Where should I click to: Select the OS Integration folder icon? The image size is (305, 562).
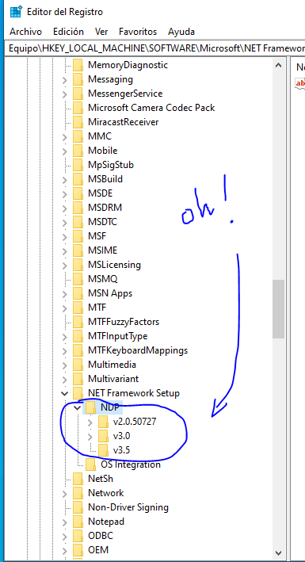[x=90, y=465]
